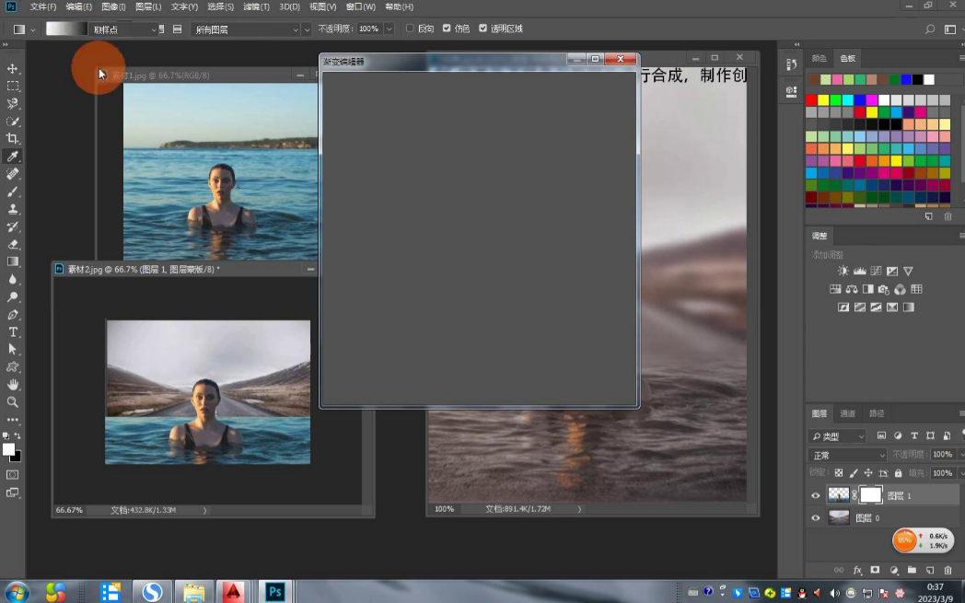Switch to the 路径 paths tab

click(877, 413)
